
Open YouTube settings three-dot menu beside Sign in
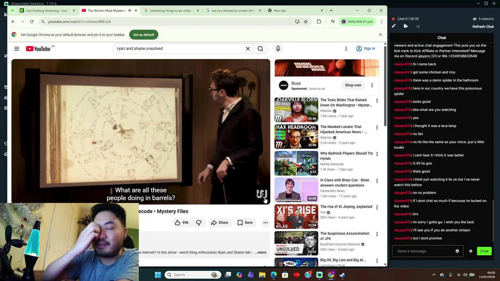pyautogui.click(x=346, y=48)
